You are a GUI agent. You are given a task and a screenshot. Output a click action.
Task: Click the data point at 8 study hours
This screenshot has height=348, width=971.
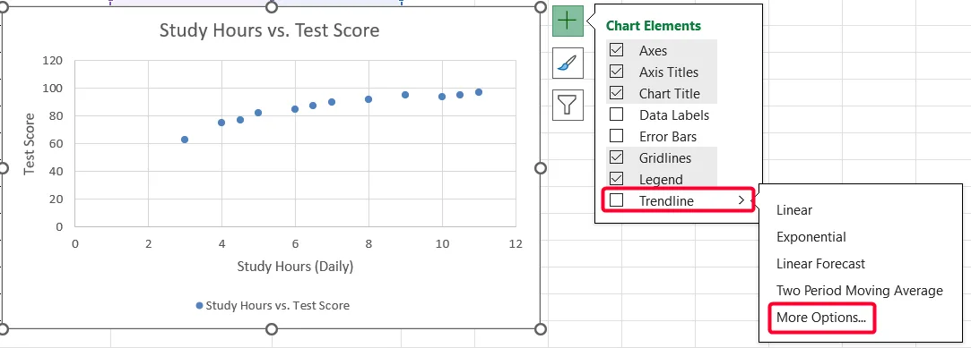point(368,99)
